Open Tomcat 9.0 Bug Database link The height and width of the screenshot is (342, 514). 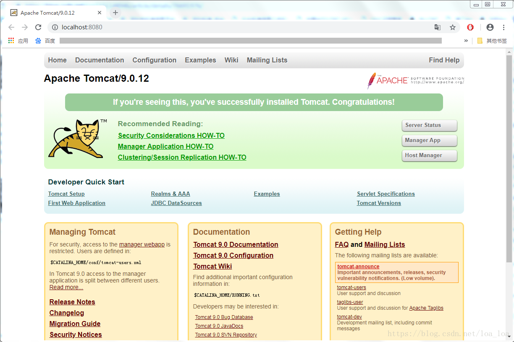click(224, 317)
